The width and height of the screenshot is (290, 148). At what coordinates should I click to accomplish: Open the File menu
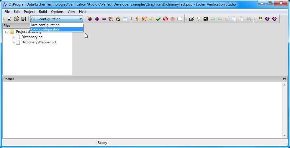pyautogui.click(x=7, y=11)
